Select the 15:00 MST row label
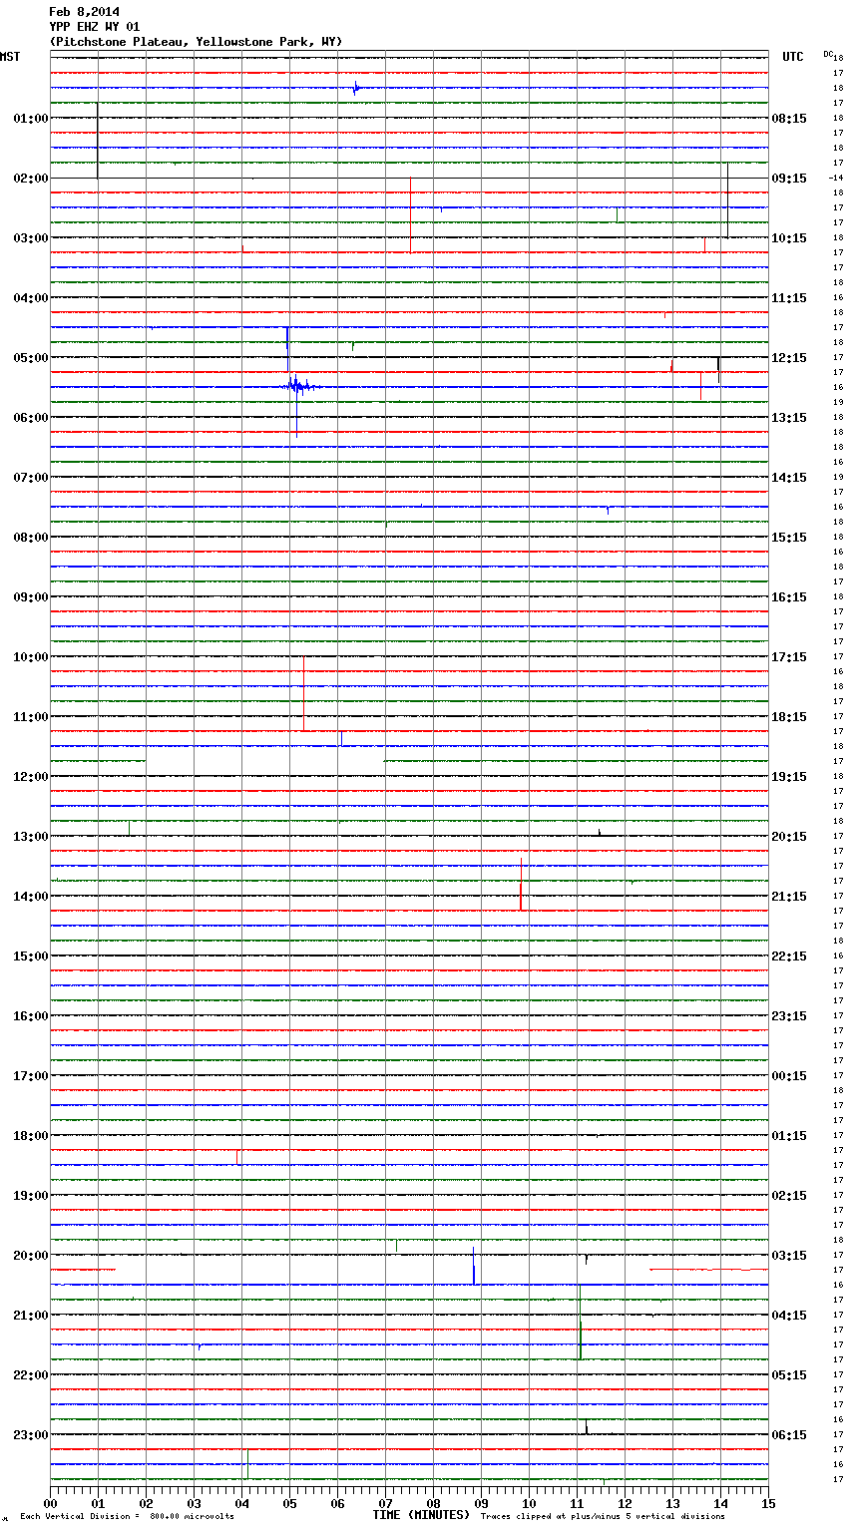The image size is (848, 1530). 31,956
